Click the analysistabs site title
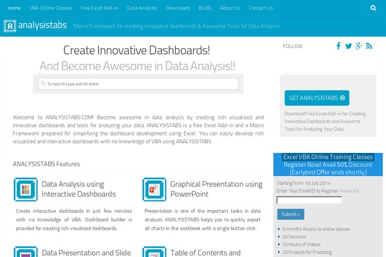386x257 pixels. pos(42,25)
